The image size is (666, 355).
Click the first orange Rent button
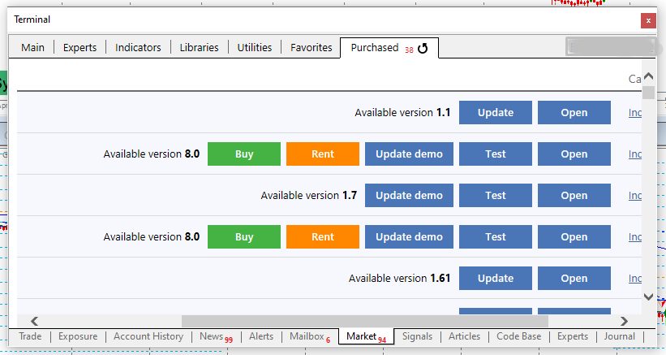(323, 154)
